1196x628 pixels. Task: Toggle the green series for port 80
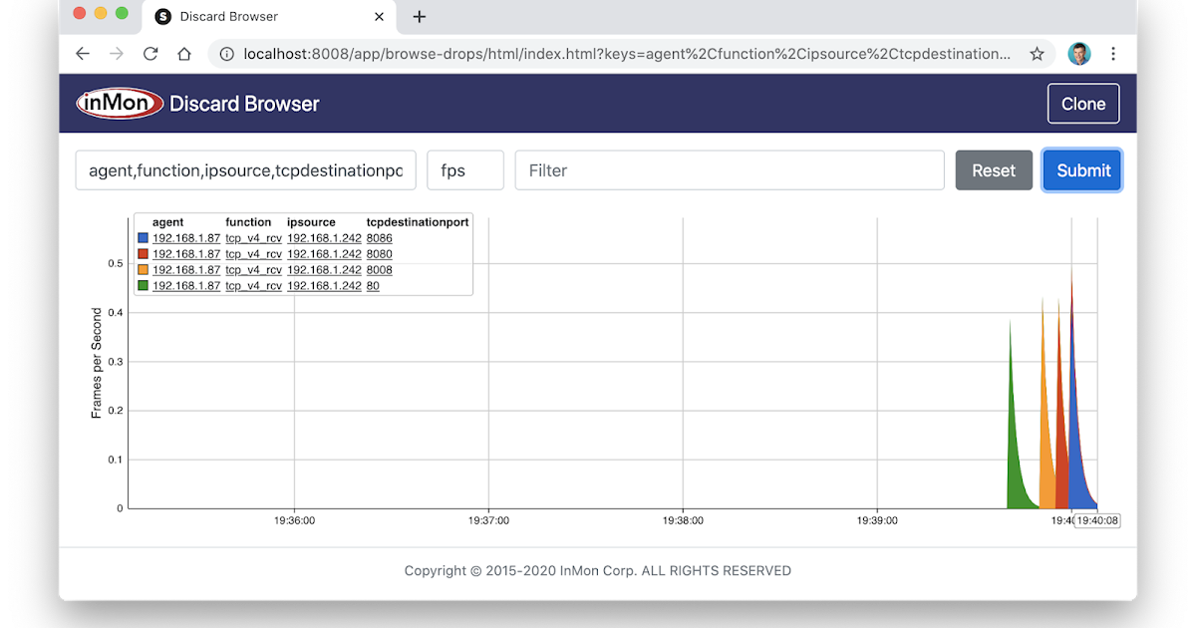click(x=143, y=286)
